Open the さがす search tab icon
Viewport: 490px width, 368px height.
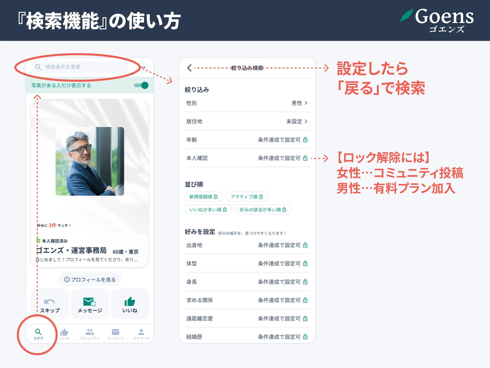[38, 332]
